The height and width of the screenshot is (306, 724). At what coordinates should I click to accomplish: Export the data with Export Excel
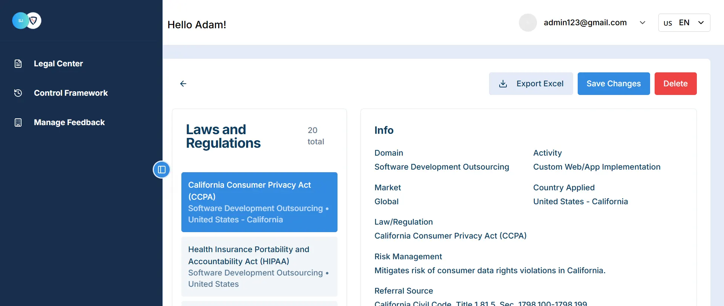click(531, 84)
